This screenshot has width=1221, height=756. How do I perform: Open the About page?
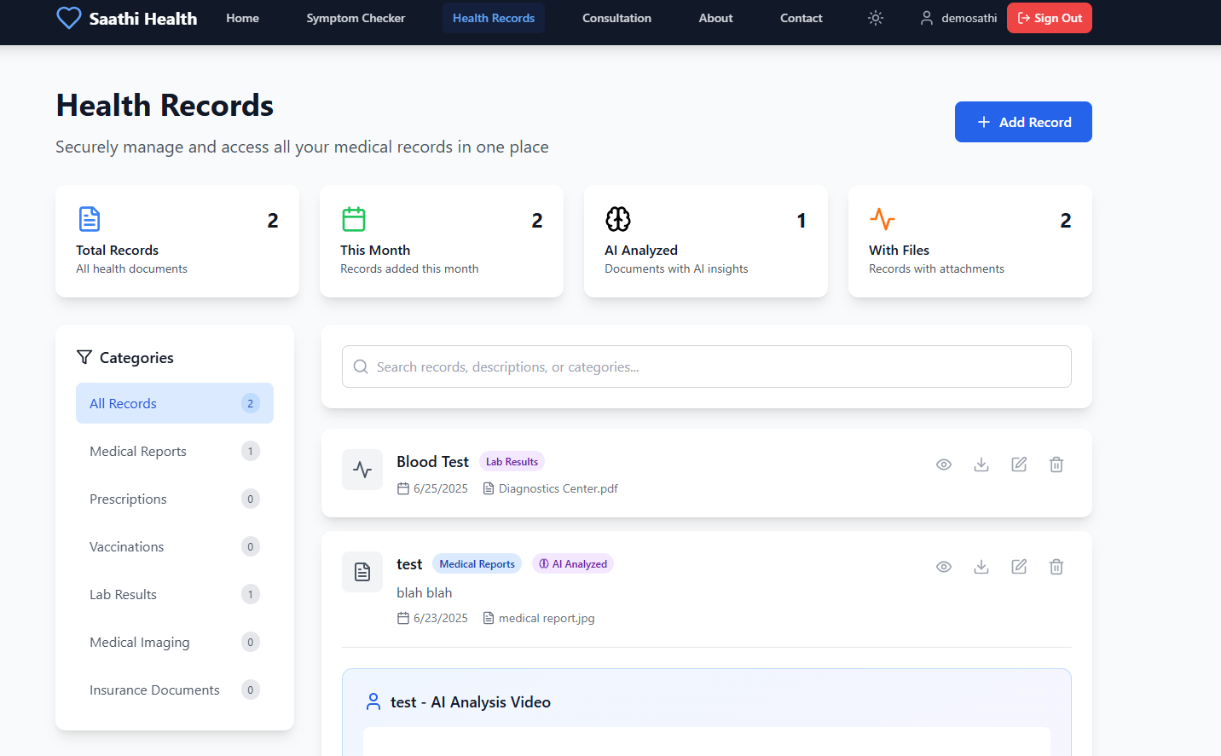tap(715, 18)
